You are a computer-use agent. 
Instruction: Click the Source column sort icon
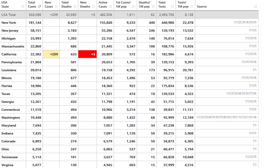click(x=255, y=7)
